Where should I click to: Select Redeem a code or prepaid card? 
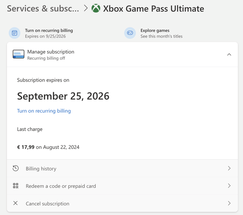click(61, 186)
